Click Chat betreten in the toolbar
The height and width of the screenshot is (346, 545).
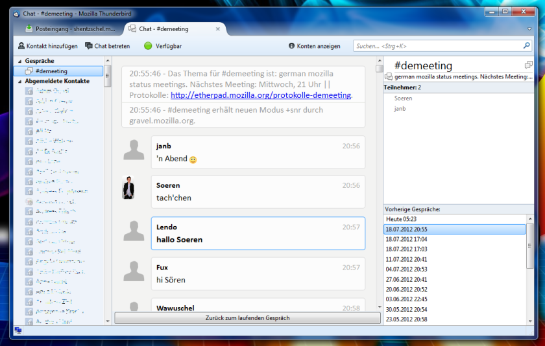(x=108, y=46)
